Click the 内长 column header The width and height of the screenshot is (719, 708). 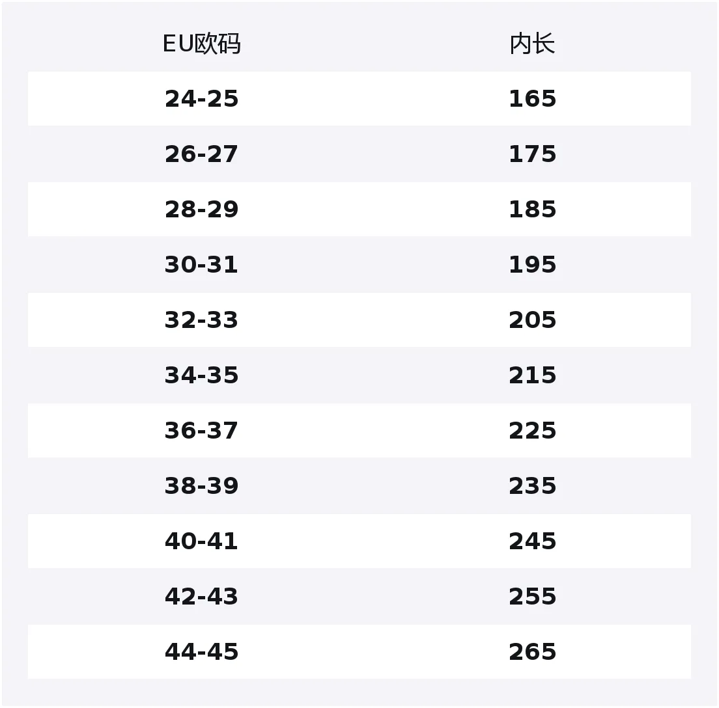[x=532, y=44]
